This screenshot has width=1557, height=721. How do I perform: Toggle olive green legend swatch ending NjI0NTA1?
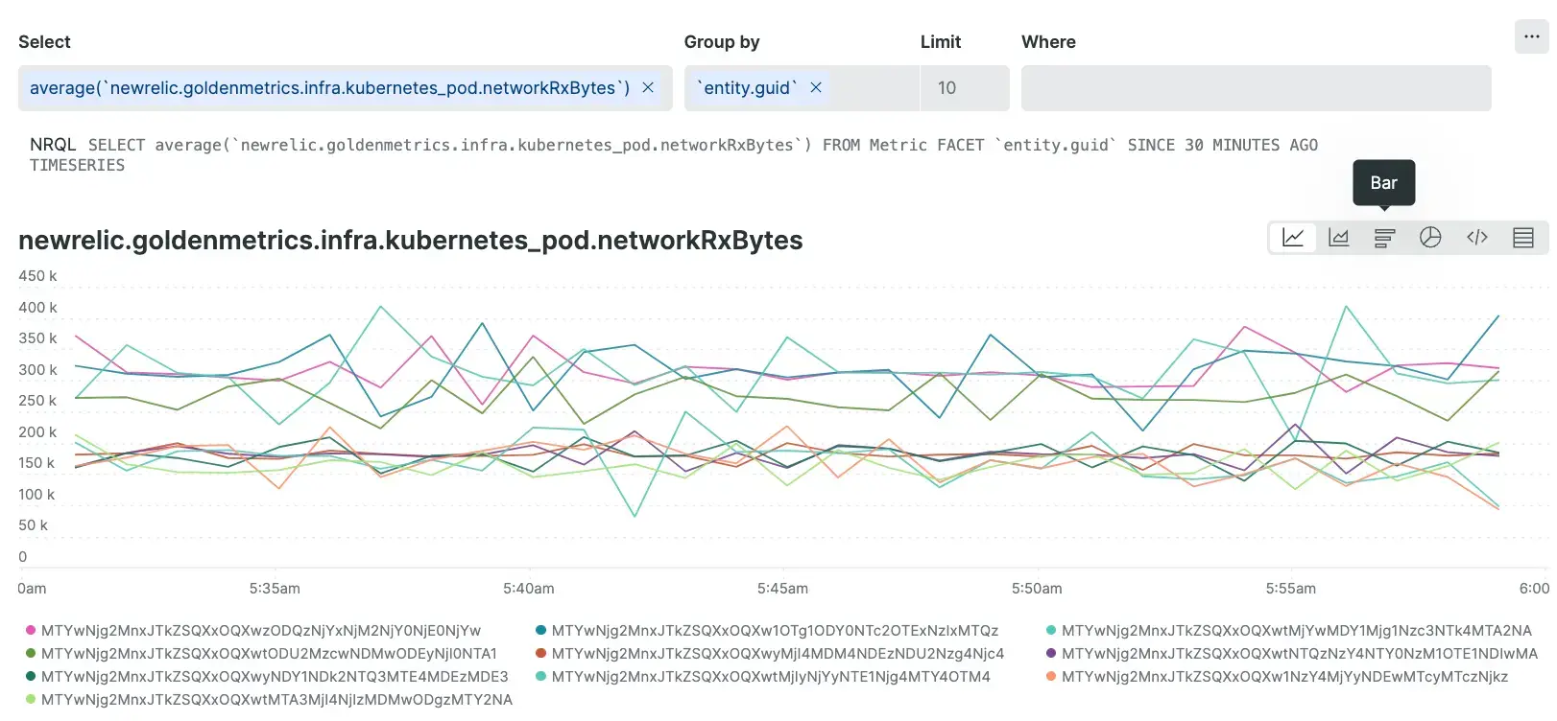[x=31, y=653]
